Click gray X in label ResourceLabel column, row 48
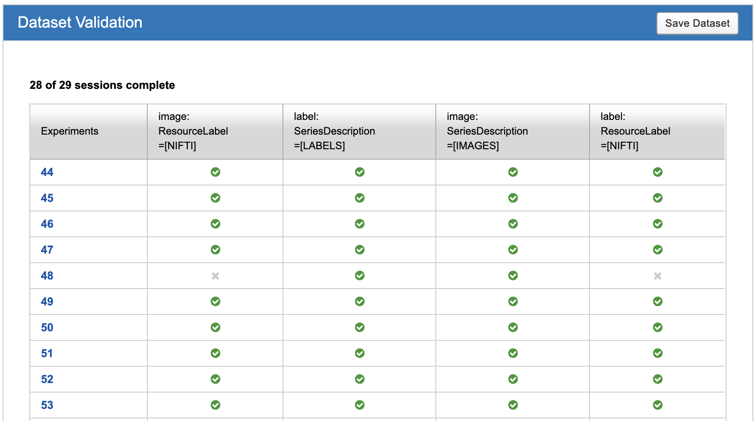 click(x=657, y=276)
